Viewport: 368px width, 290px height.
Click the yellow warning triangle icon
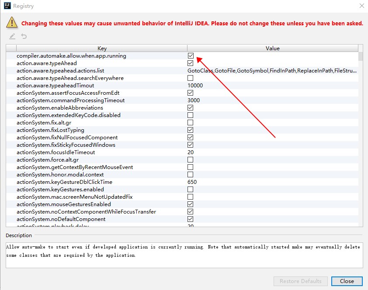click(x=11, y=23)
